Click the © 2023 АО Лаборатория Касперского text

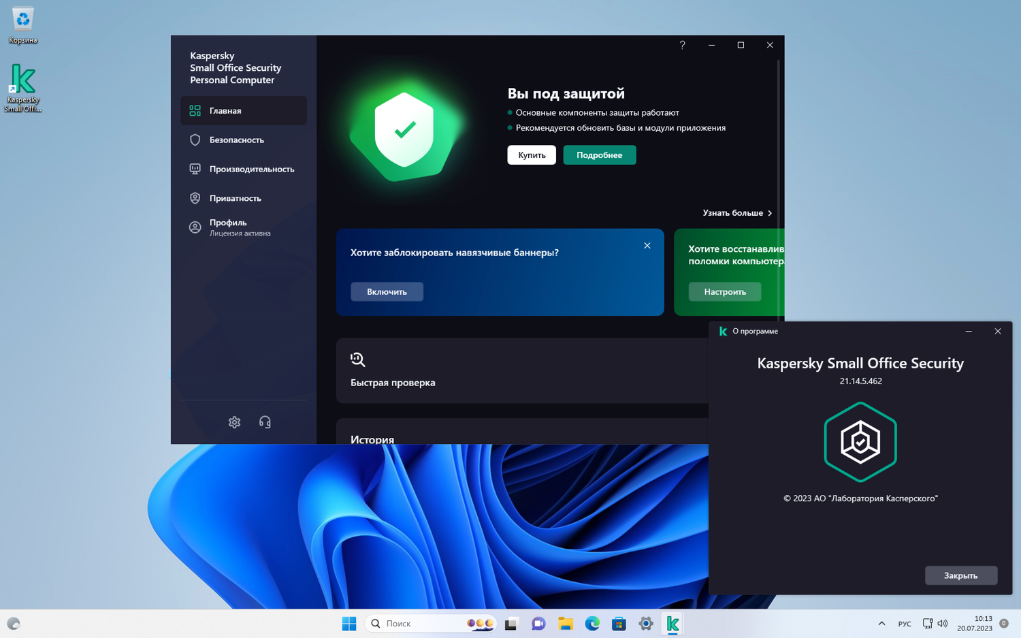(x=860, y=498)
